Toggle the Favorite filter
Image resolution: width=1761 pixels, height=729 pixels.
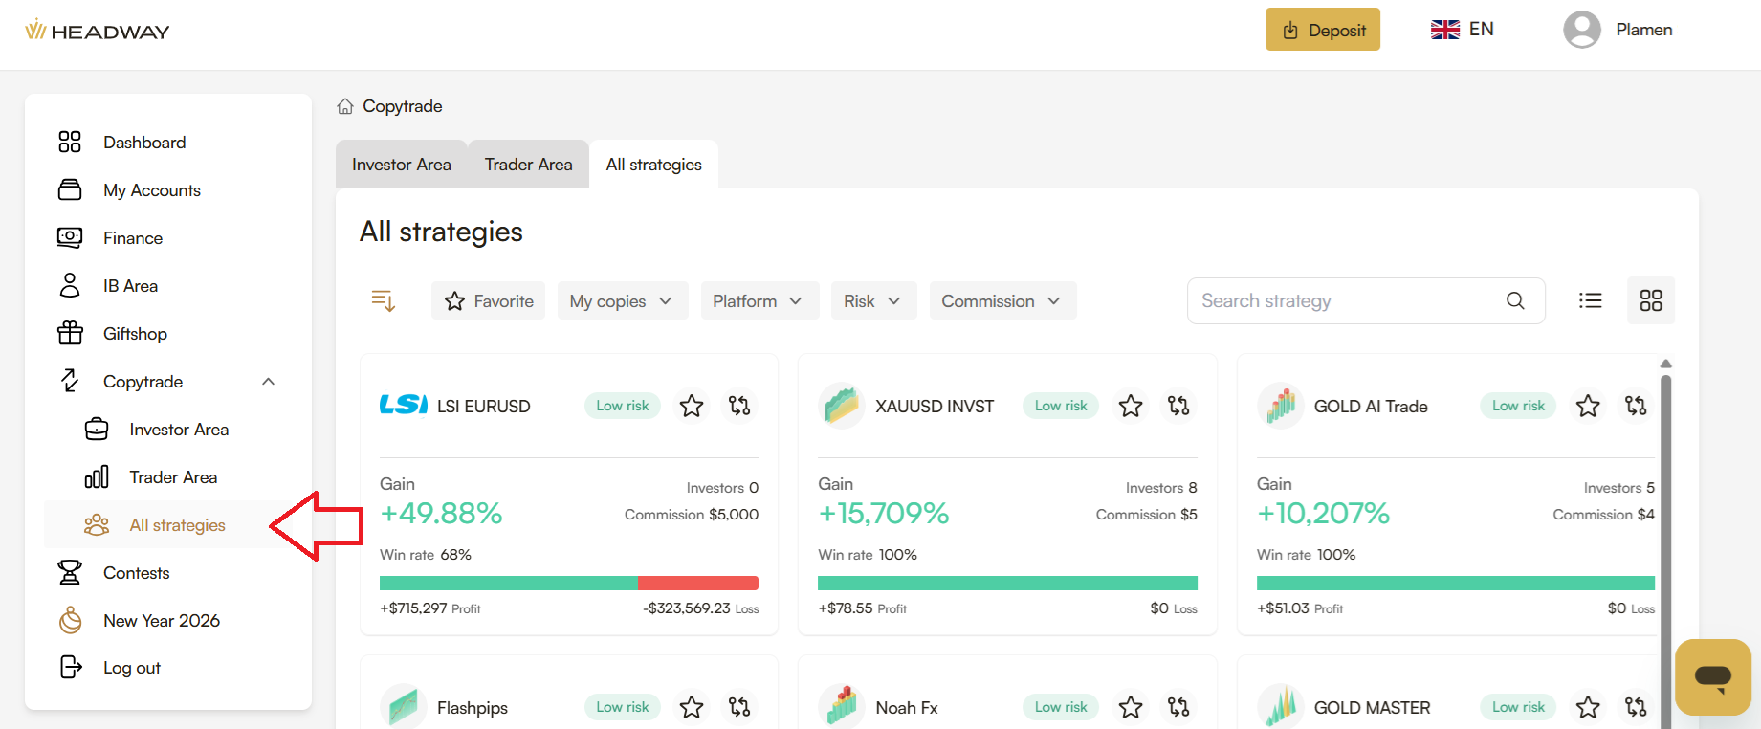click(x=489, y=300)
